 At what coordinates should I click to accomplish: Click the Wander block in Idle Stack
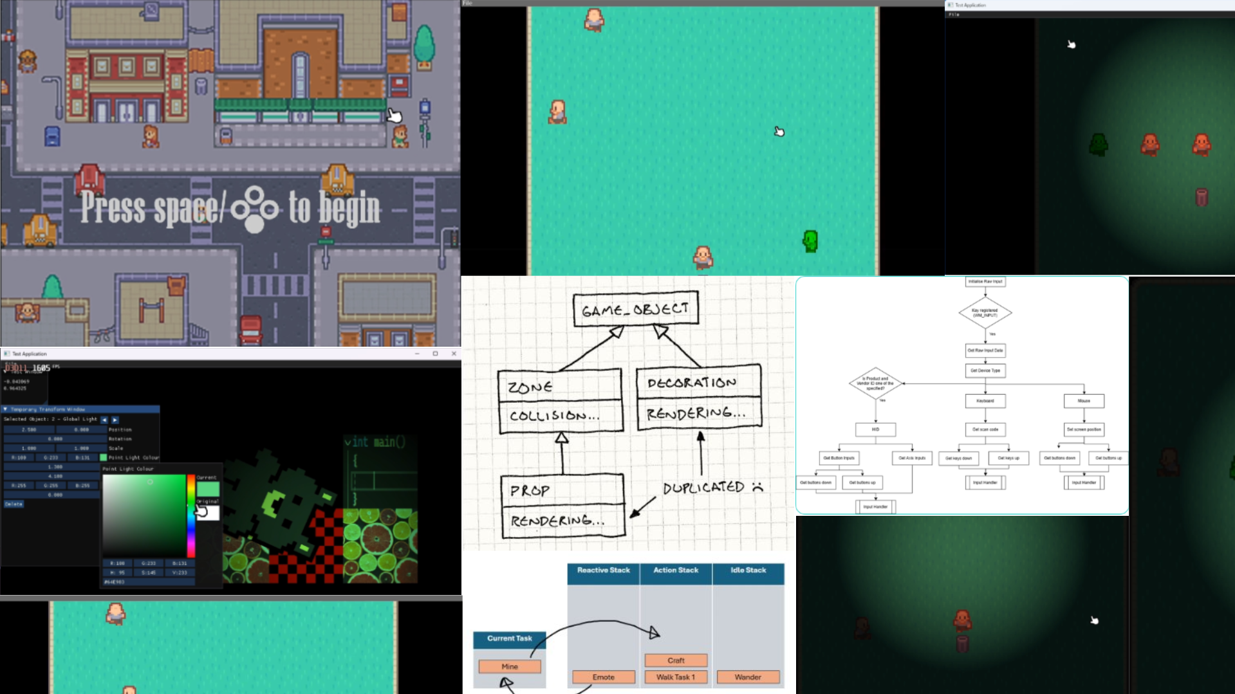(748, 677)
